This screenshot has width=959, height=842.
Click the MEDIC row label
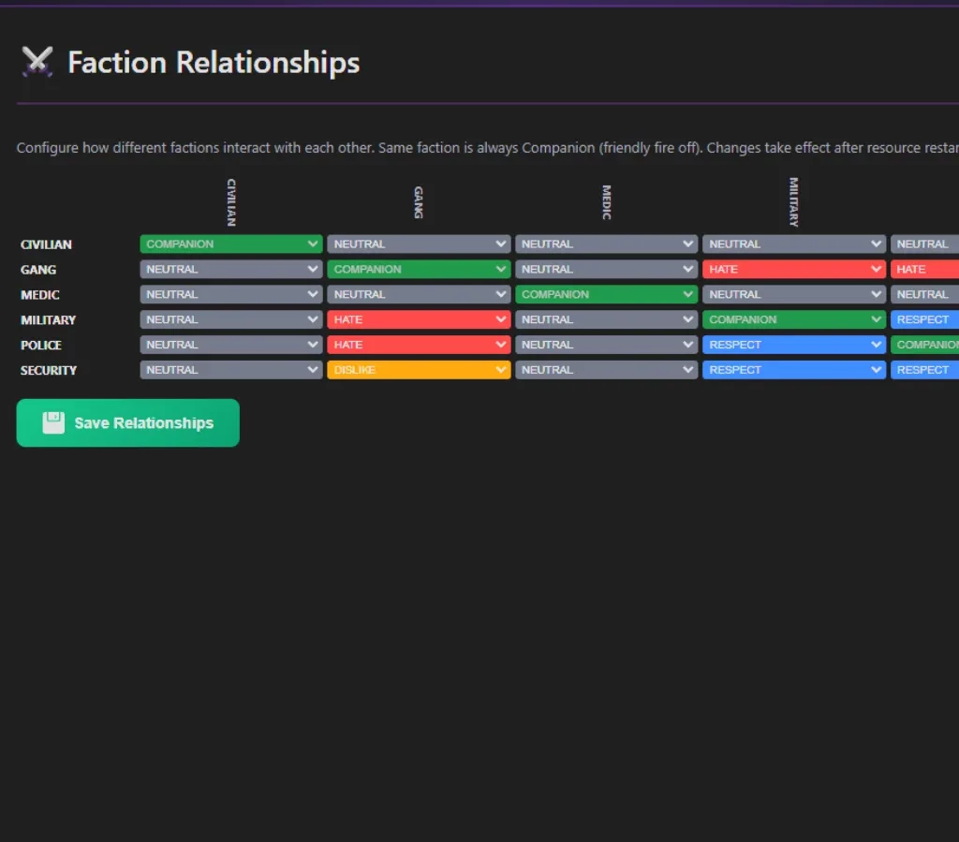pyautogui.click(x=39, y=295)
